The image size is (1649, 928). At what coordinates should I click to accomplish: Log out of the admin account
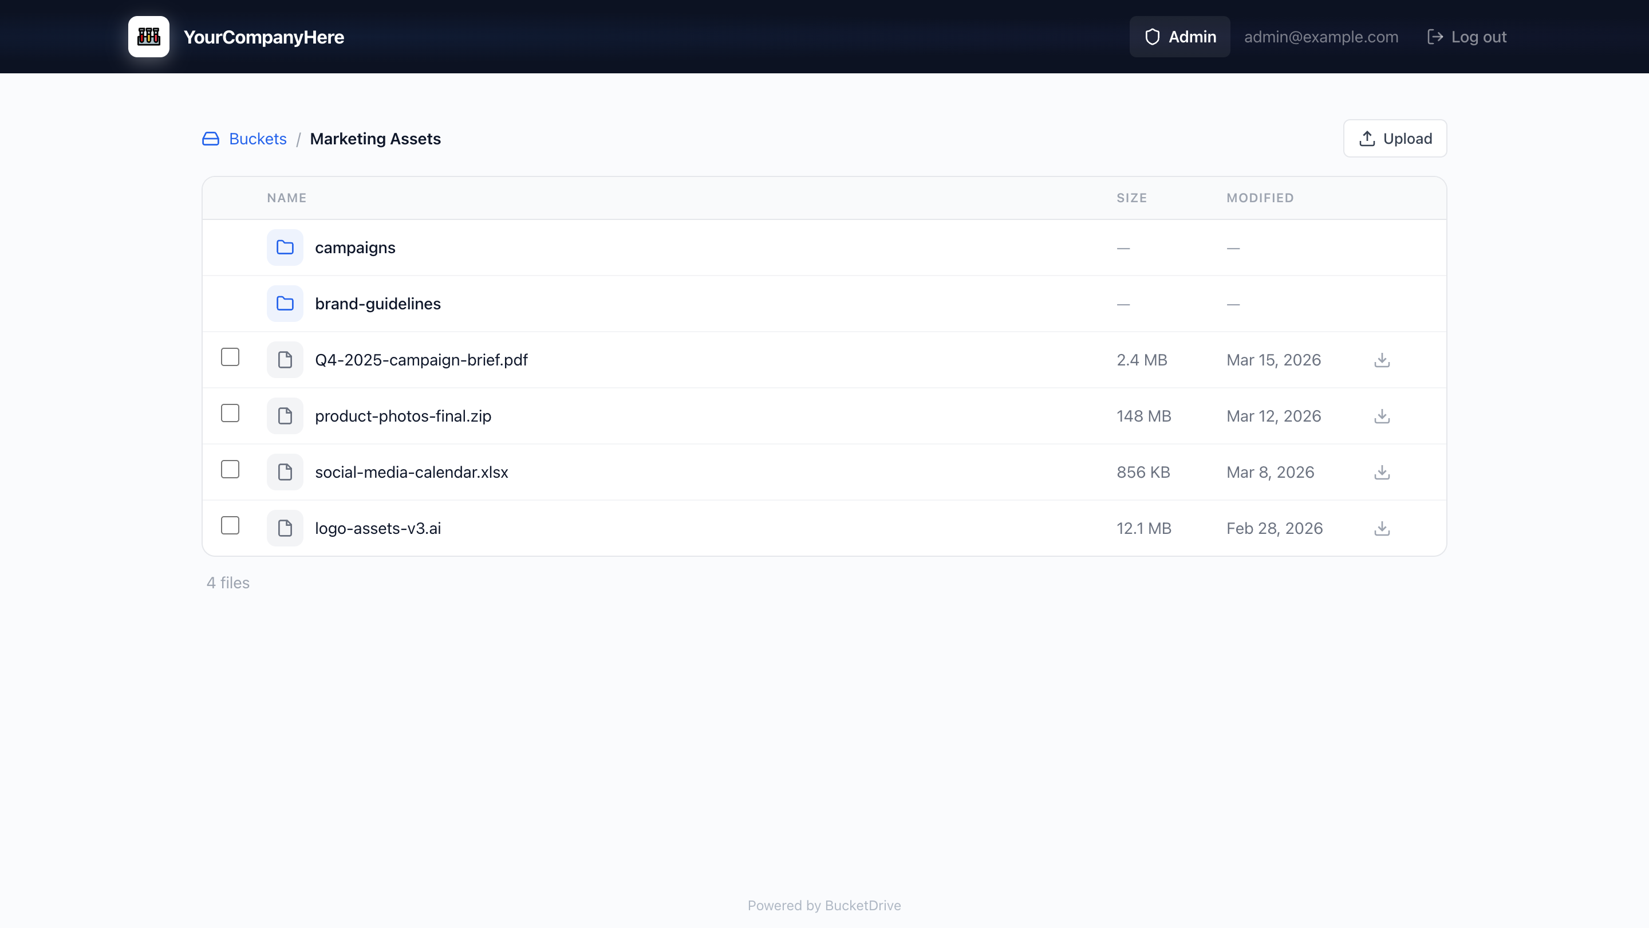tap(1466, 37)
